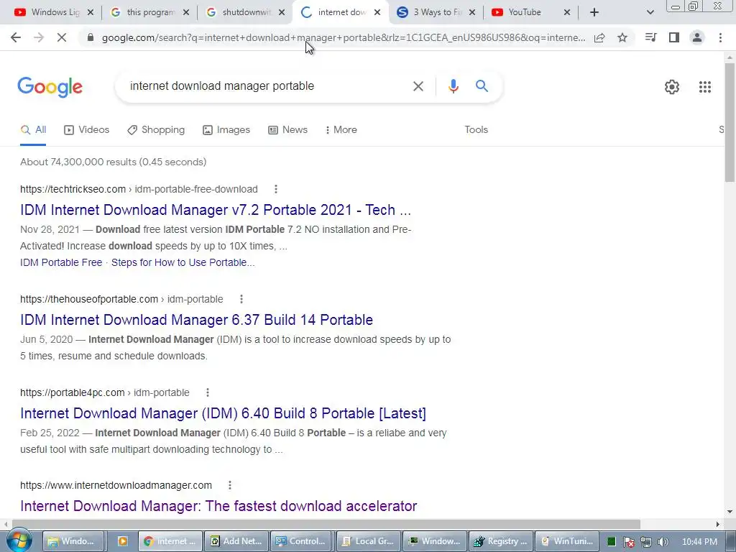Open network status tray icon
Image resolution: width=736 pixels, height=552 pixels.
[x=646, y=542]
